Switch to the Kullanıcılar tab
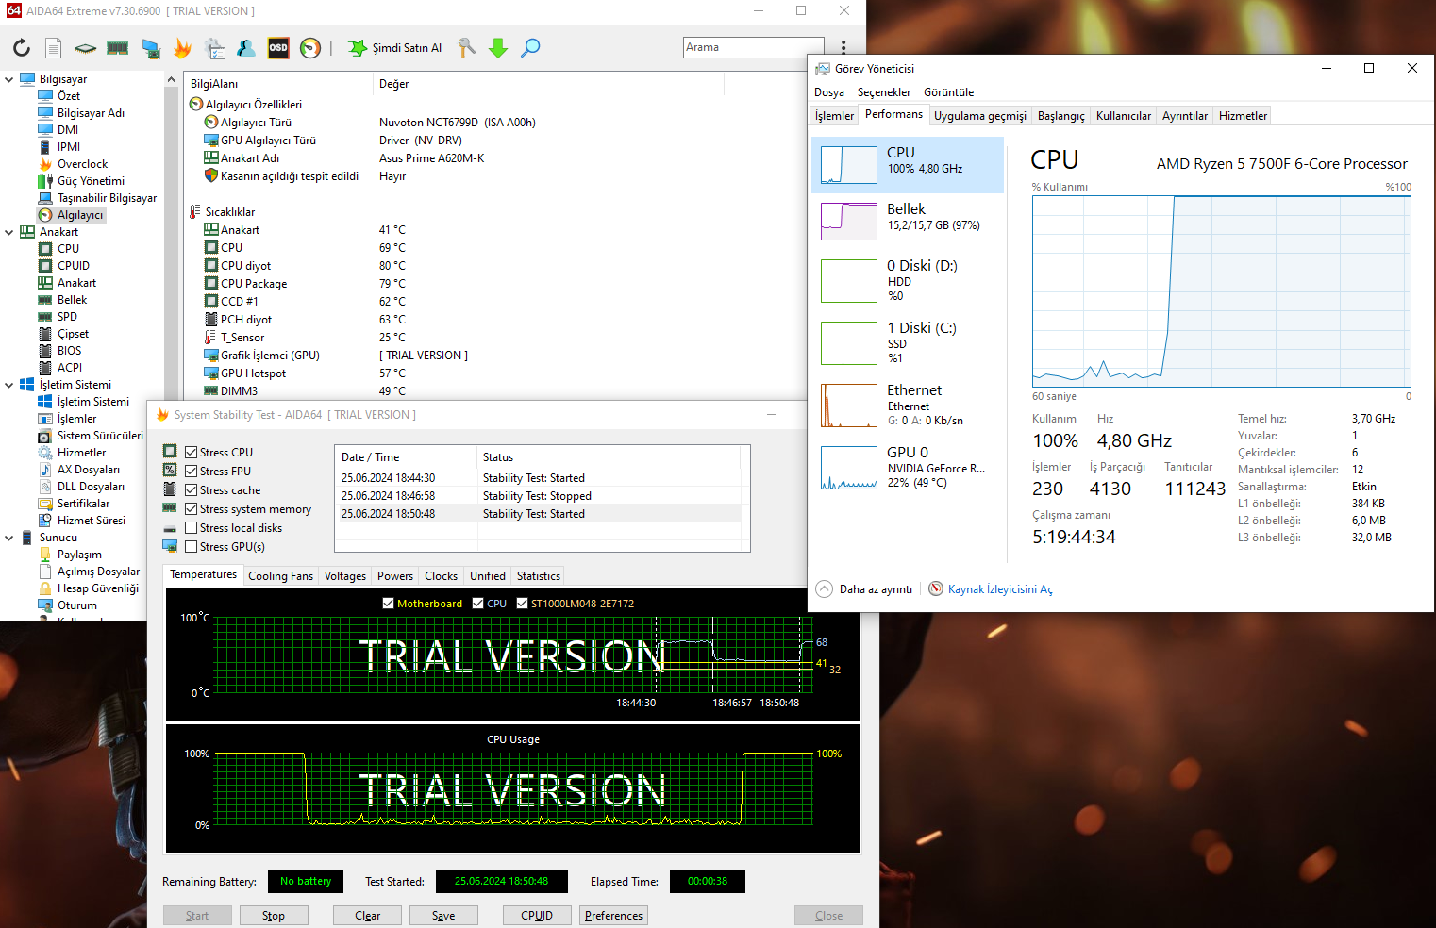 tap(1124, 116)
